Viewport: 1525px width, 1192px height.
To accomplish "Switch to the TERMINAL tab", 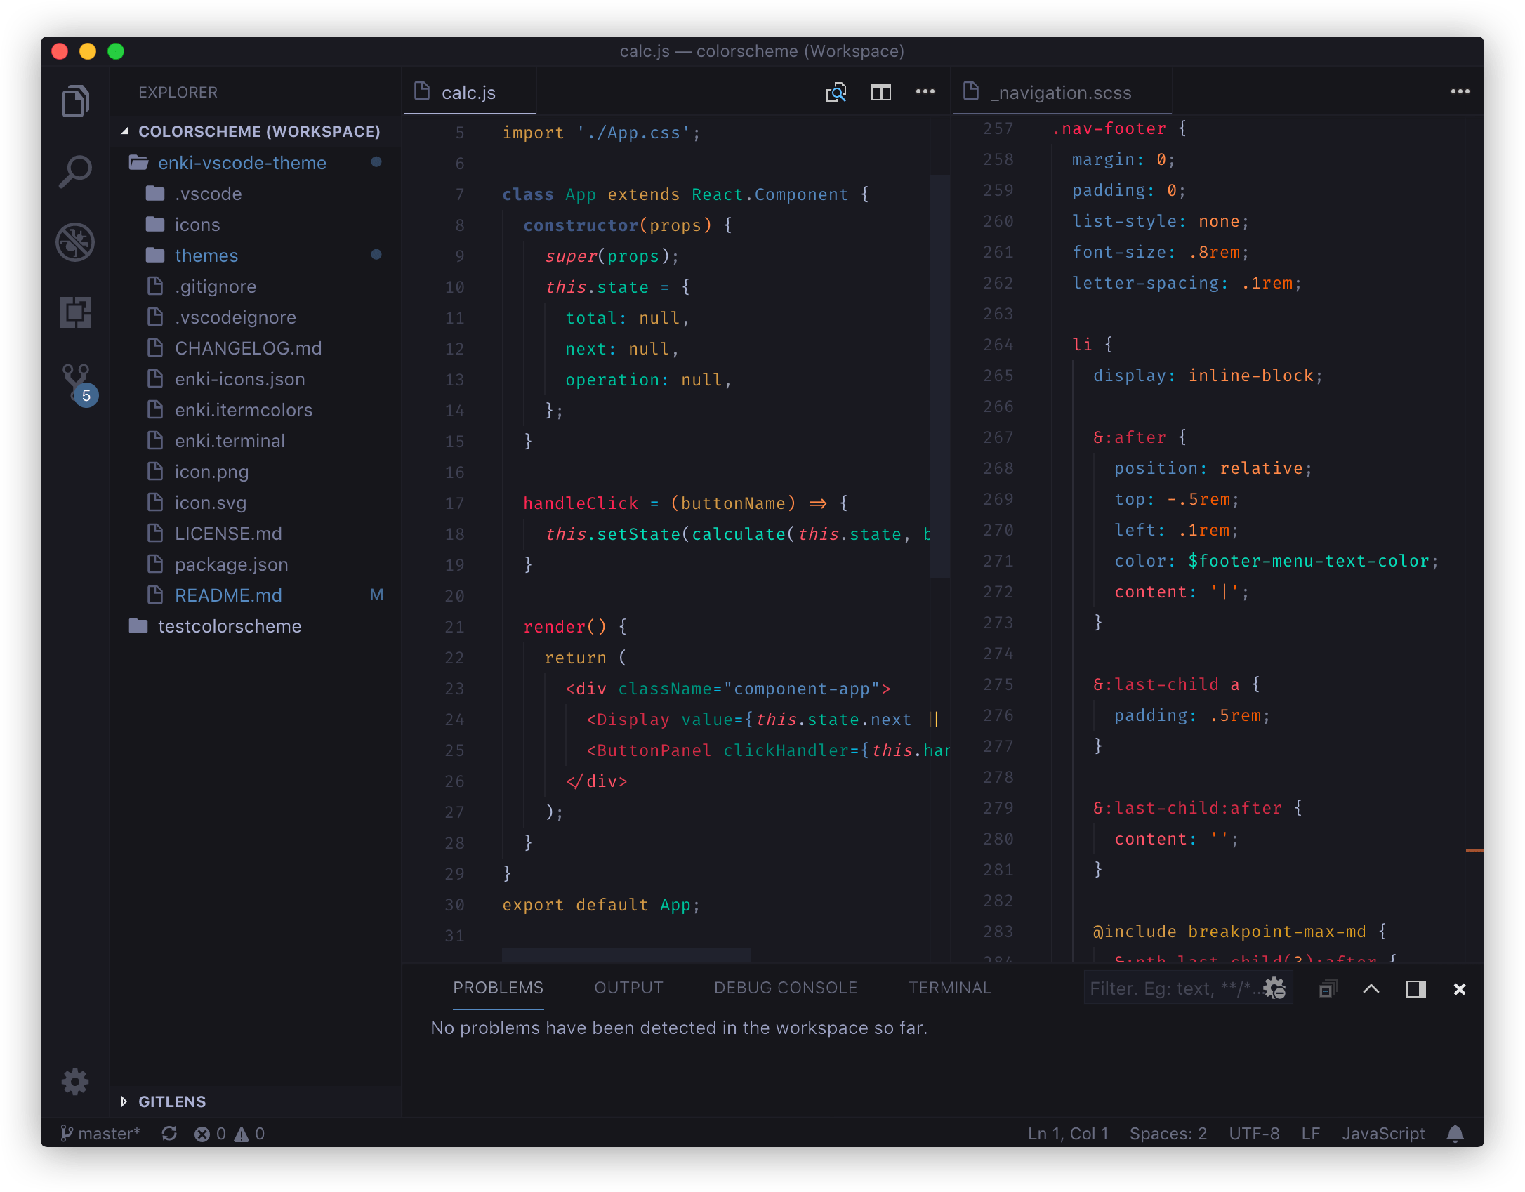I will (x=949, y=988).
